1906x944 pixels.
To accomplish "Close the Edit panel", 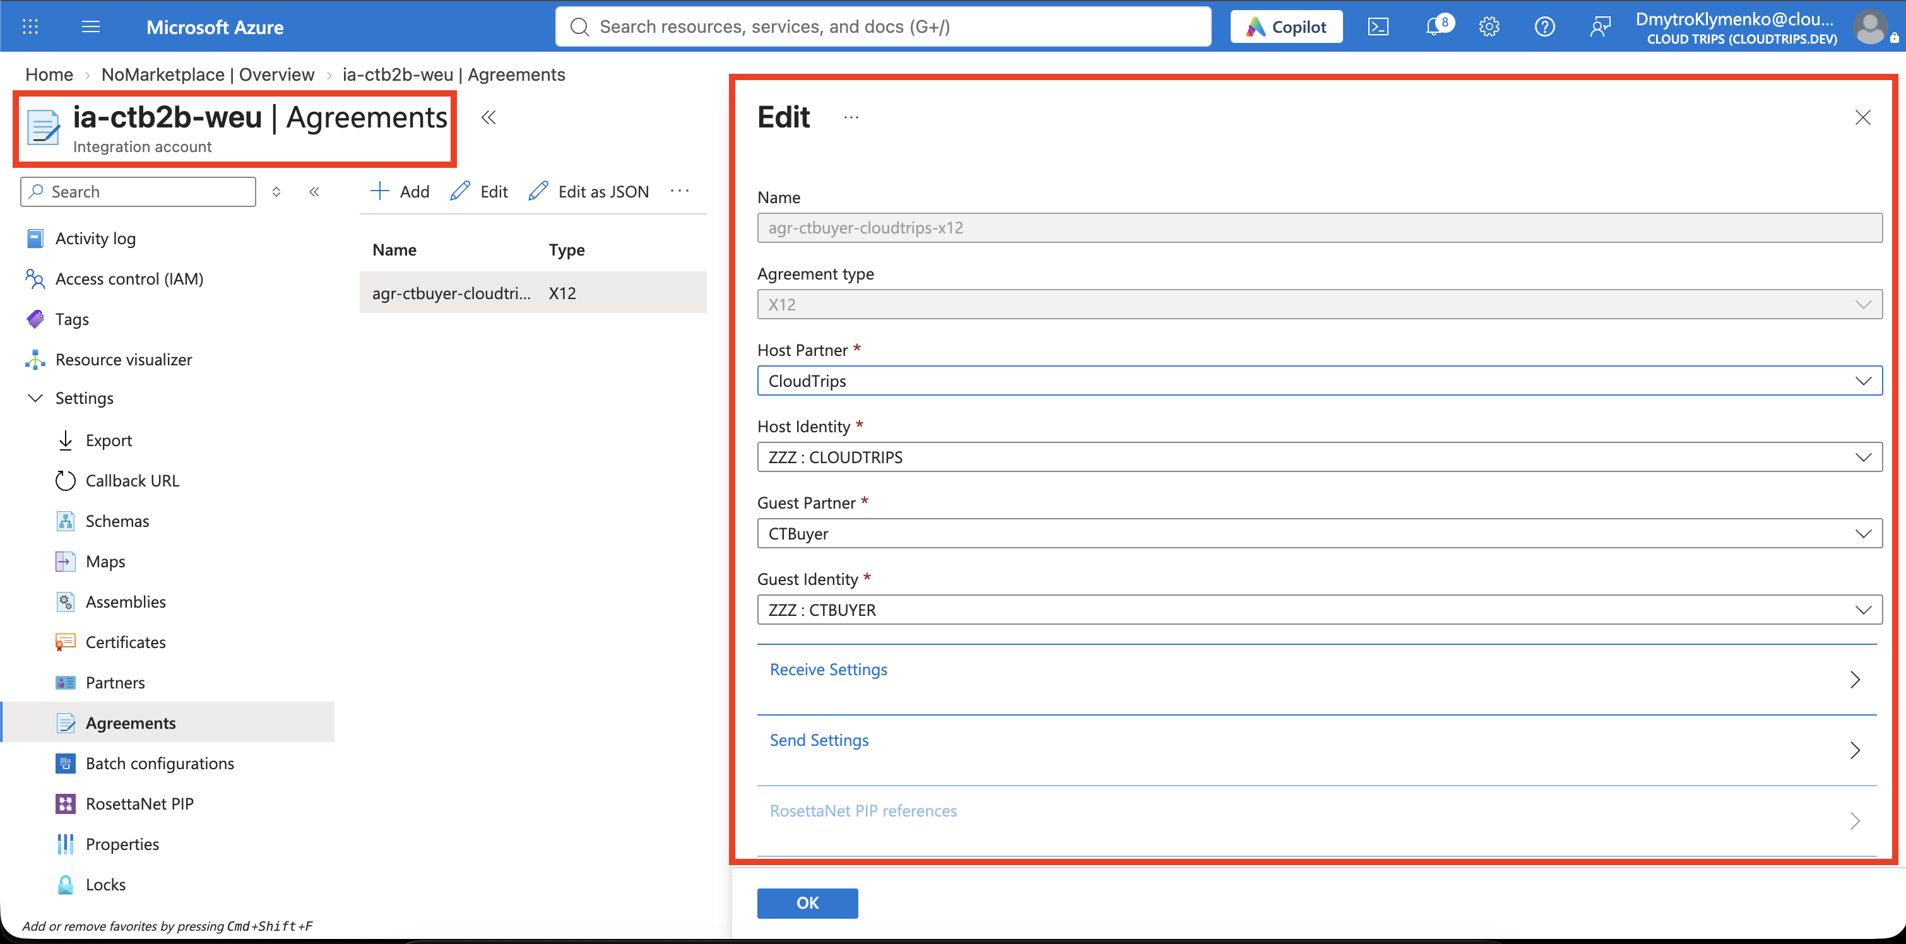I will tap(1862, 117).
